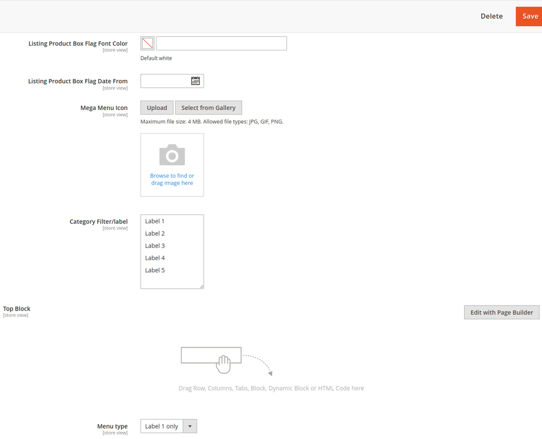Click Select from Gallery button
542x439 pixels.
(209, 108)
